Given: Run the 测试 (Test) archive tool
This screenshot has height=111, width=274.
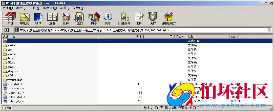Looking at the screenshot, I should pyautogui.click(x=38, y=18).
